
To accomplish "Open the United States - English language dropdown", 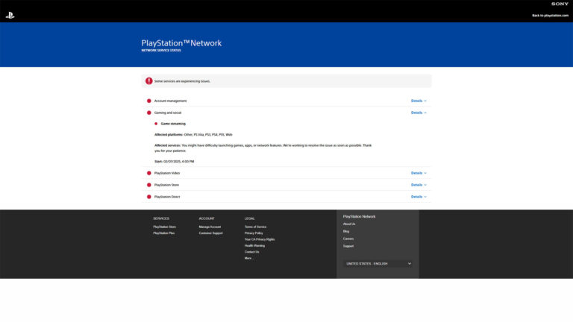I will [x=378, y=263].
